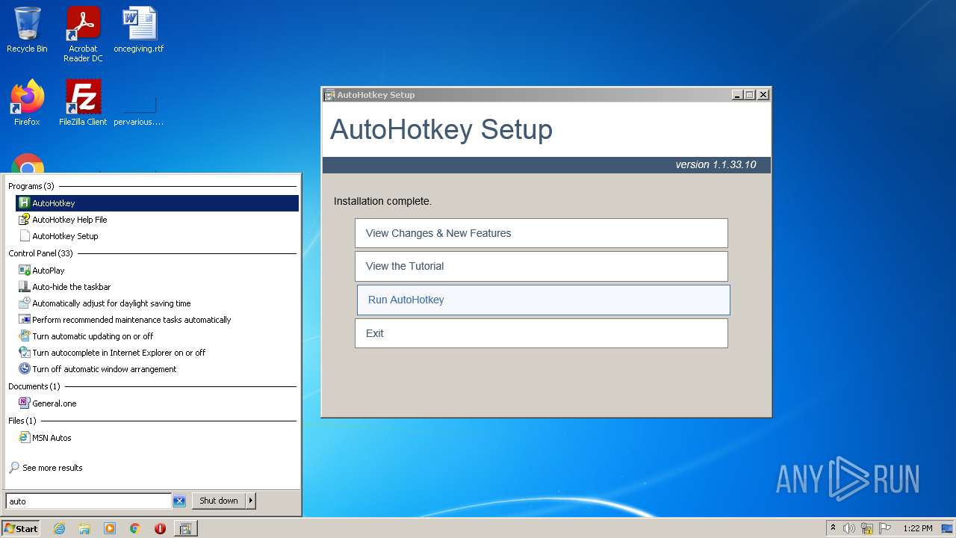The image size is (956, 538).
Task: Click the volume speaker tray icon
Action: click(x=849, y=528)
